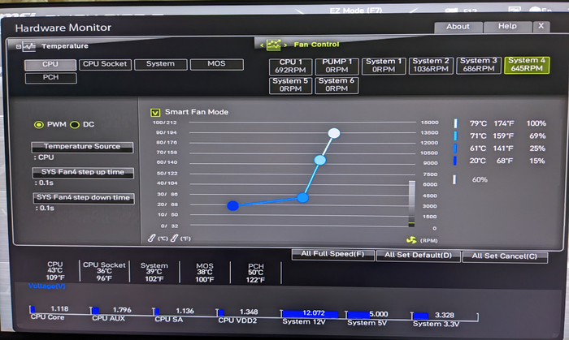Click the 71°C legend color marker
Screen dimensions: 569x340
pos(455,136)
